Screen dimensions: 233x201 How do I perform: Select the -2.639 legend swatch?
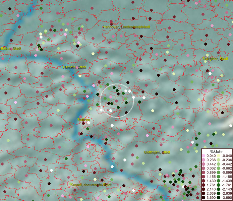tap(219, 193)
